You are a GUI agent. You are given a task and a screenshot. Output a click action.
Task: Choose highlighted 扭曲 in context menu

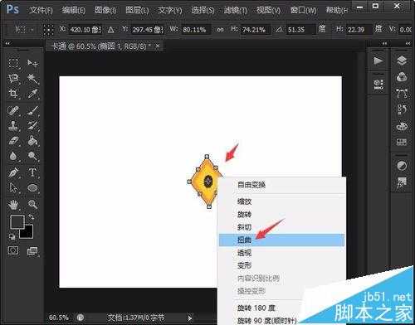point(281,240)
